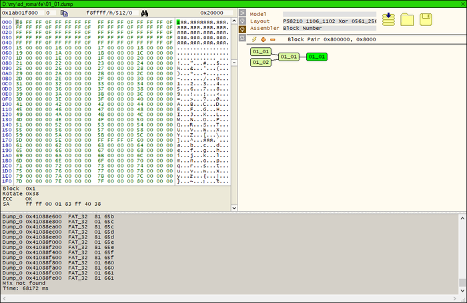Image resolution: width=467 pixels, height=303 pixels.
Task: Select the 01_02 input node
Action: point(260,62)
